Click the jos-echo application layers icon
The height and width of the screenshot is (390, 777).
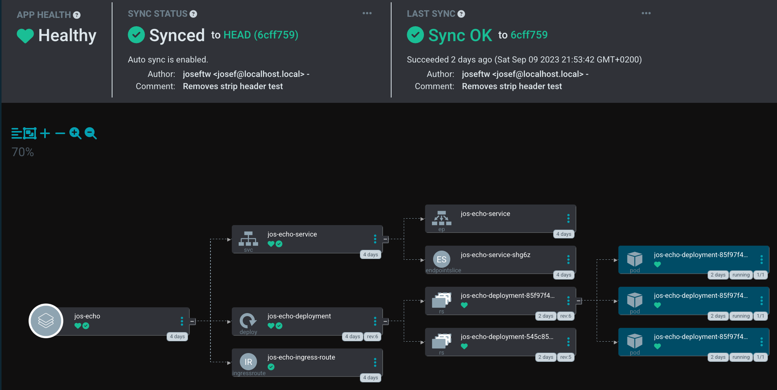(x=46, y=321)
